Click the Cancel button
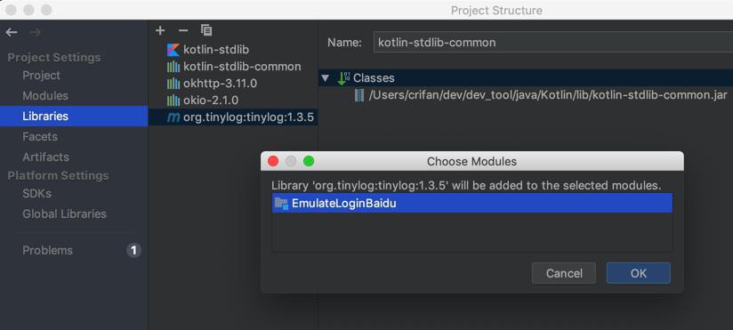733x330 pixels. coord(564,273)
